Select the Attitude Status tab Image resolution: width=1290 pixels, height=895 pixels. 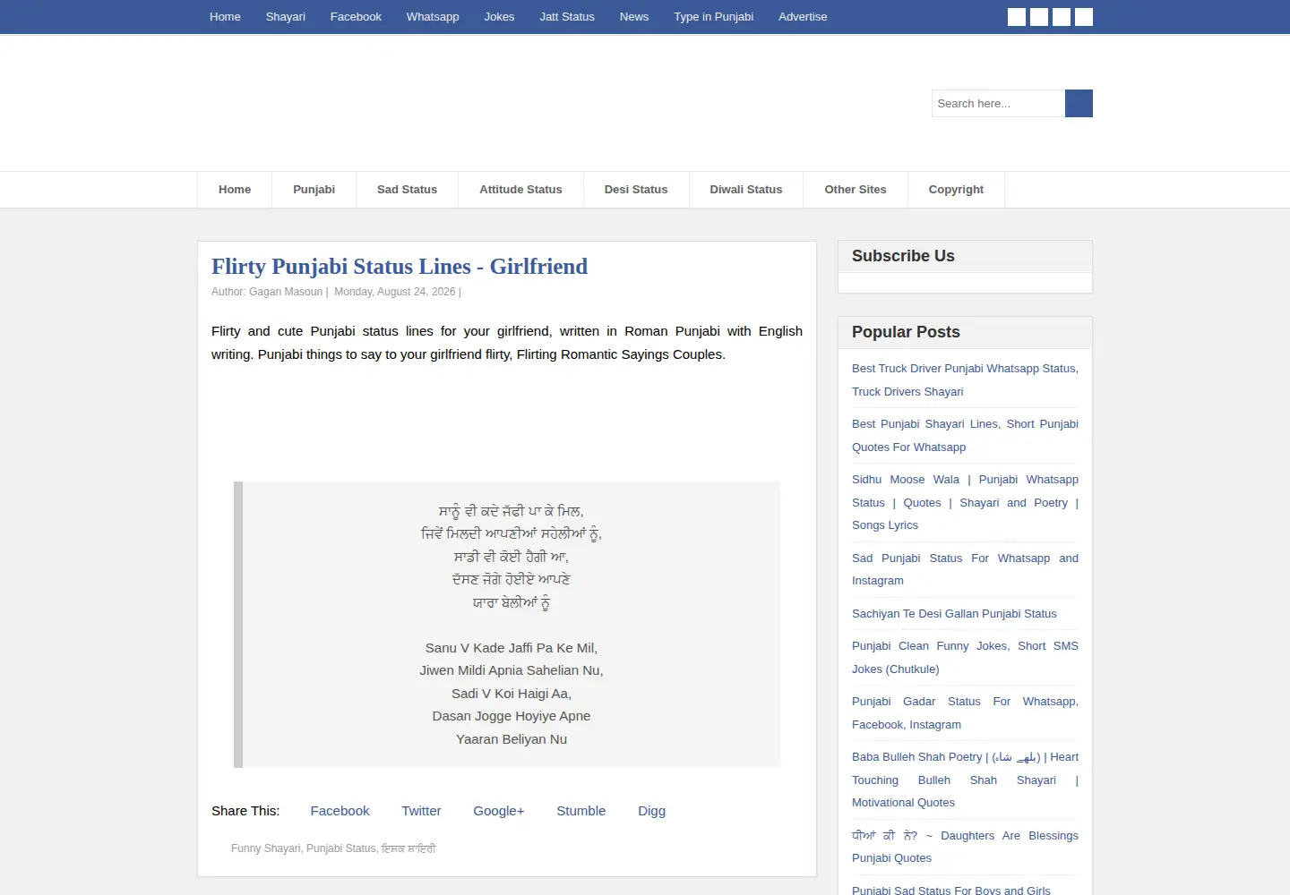coord(520,190)
